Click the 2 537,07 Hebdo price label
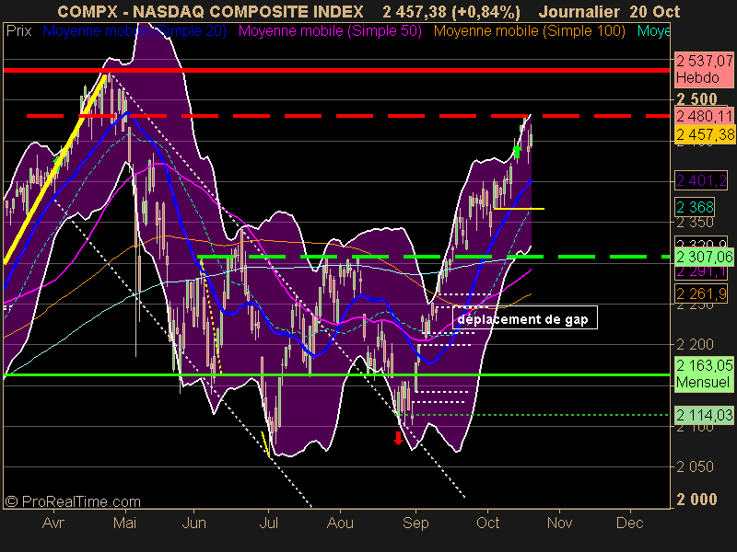This screenshot has height=552, width=737. [704, 69]
